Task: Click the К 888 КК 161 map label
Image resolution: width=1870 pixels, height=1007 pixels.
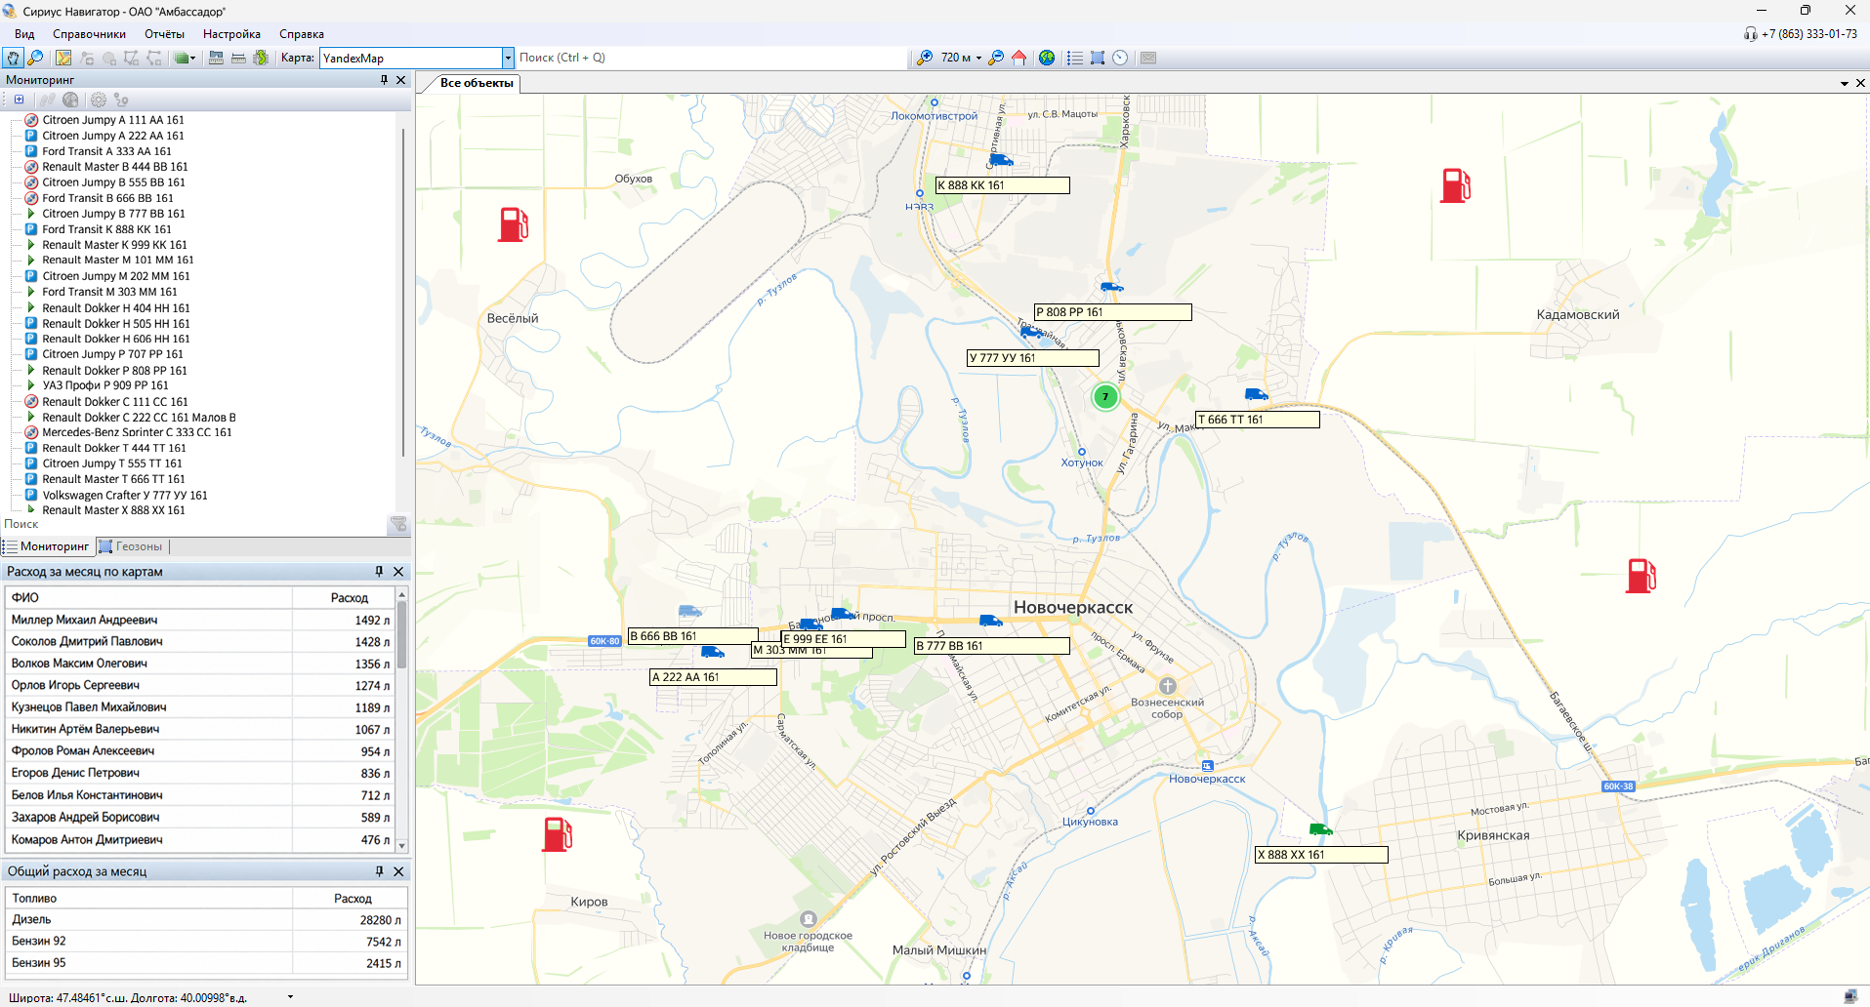Action: pyautogui.click(x=1002, y=185)
